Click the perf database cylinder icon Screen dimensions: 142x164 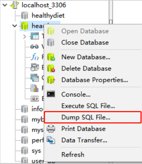[x=25, y=140]
